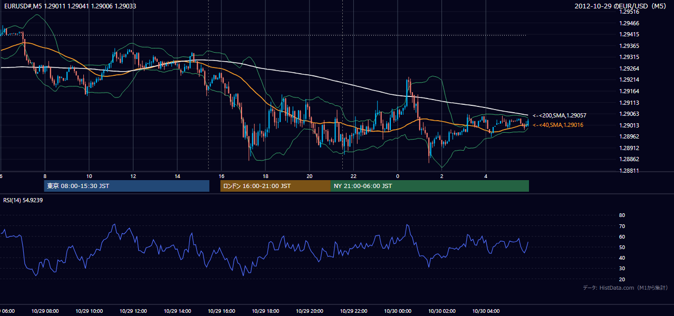Image resolution: width=674 pixels, height=316 pixels.
Task: Click price level 1.28962 on the axis
Action: [x=629, y=136]
